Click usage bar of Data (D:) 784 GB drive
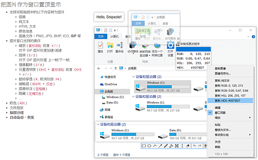Viewport: 258px width, 160px height. tap(188, 134)
